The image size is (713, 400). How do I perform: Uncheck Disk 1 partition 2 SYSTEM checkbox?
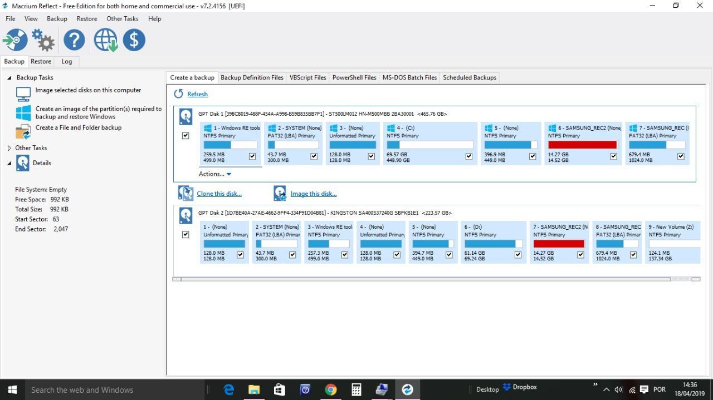point(314,156)
